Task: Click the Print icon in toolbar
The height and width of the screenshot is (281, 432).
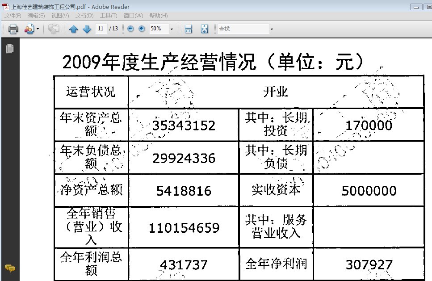Action: click(x=13, y=29)
